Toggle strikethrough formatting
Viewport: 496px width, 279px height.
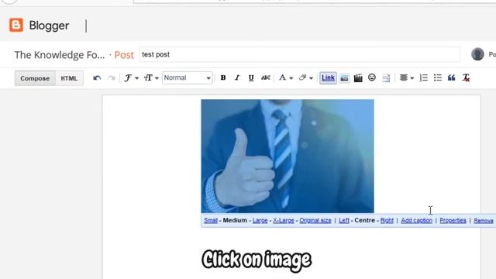265,77
